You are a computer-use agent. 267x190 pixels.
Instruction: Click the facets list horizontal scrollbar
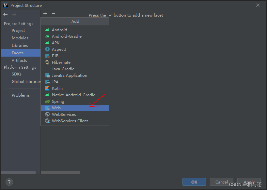tap(61, 172)
